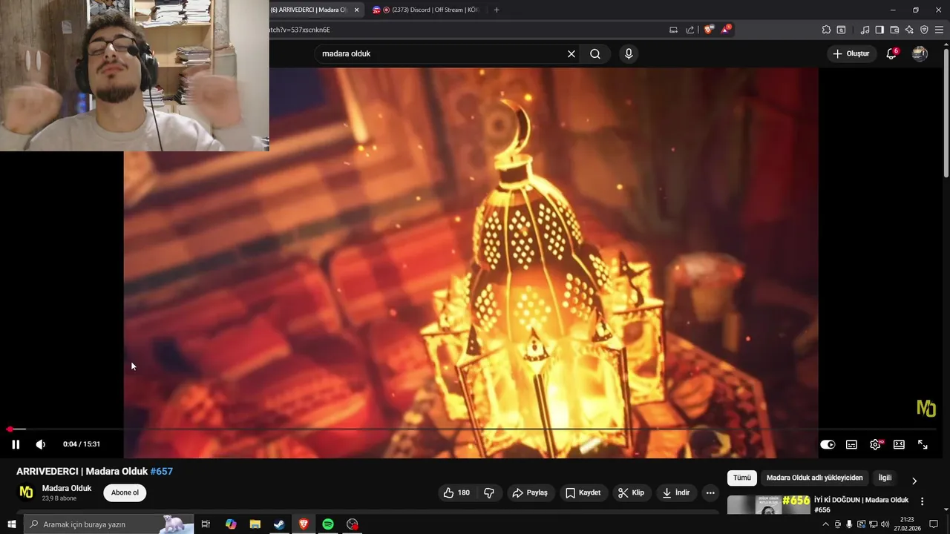The width and height of the screenshot is (950, 534).
Task: Start voice search with the microphone
Action: (x=629, y=53)
